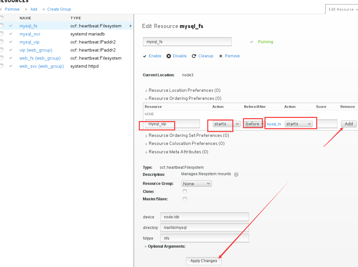The image size is (358, 267).
Task: Click the Cleanup refresh icon
Action: (194, 56)
